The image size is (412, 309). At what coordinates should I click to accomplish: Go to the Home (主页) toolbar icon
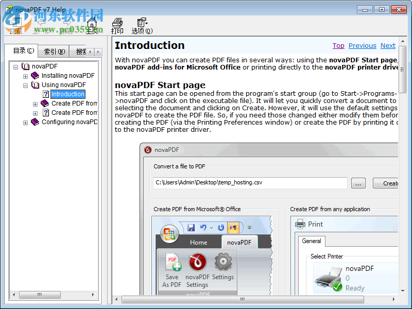coord(92,26)
